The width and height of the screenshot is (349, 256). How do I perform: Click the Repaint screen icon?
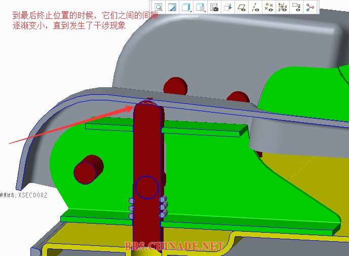[x=173, y=7]
